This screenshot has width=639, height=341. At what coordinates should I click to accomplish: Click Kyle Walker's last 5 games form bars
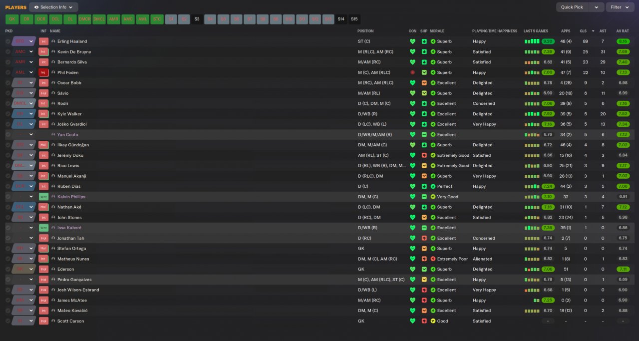(532, 114)
